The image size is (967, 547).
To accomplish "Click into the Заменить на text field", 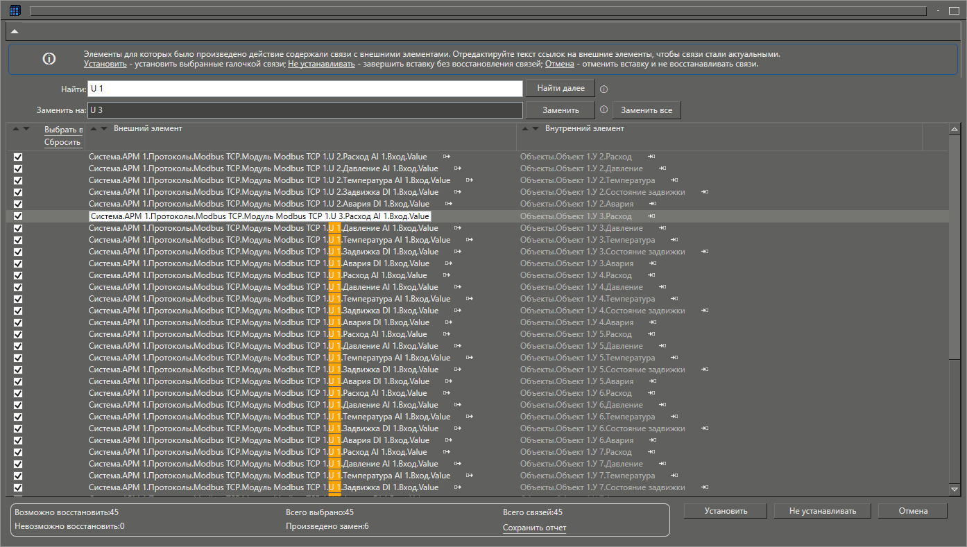I will point(305,110).
